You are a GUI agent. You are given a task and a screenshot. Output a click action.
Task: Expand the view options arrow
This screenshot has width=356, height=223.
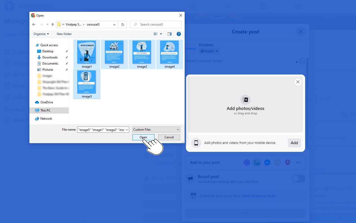tap(161, 34)
